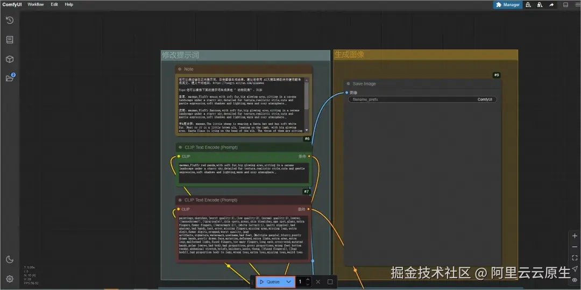Fit view with the frame icon
This screenshot has height=290, width=581.
click(575, 258)
